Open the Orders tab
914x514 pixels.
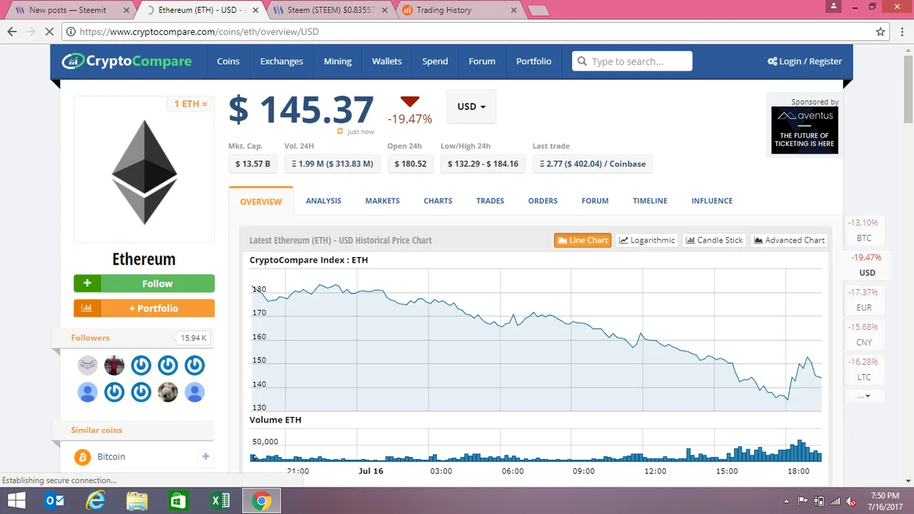coord(543,201)
